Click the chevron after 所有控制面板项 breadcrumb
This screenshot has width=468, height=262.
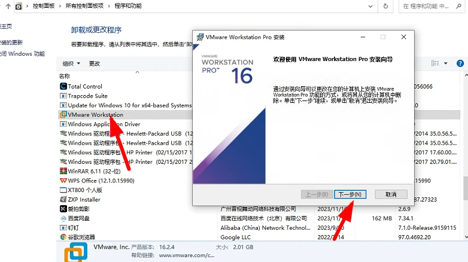click(109, 6)
